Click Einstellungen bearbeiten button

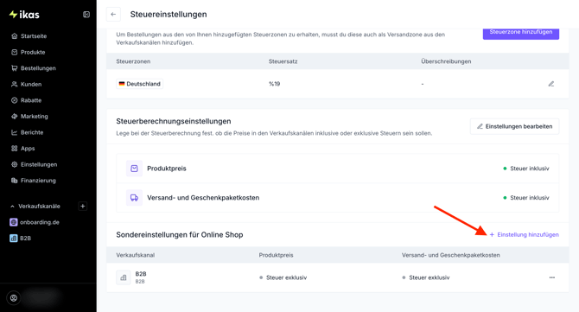click(x=514, y=126)
